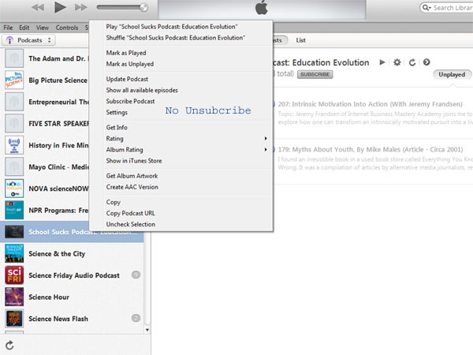Open the View menu
This screenshot has width=473, height=355.
click(x=43, y=28)
